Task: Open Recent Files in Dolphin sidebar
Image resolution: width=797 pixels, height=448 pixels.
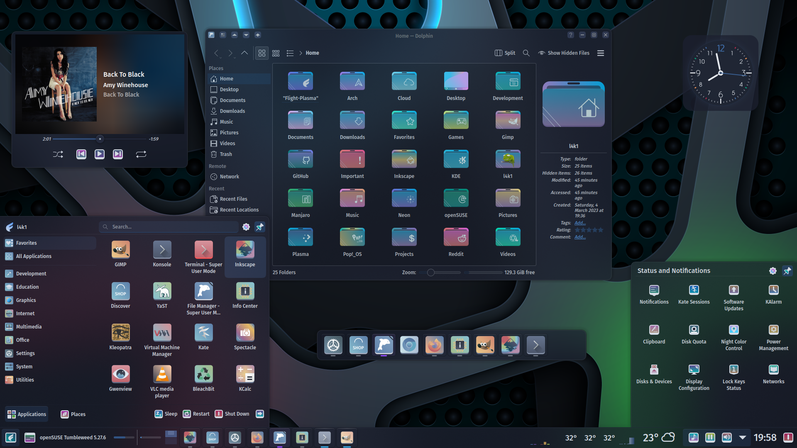Action: point(239,199)
